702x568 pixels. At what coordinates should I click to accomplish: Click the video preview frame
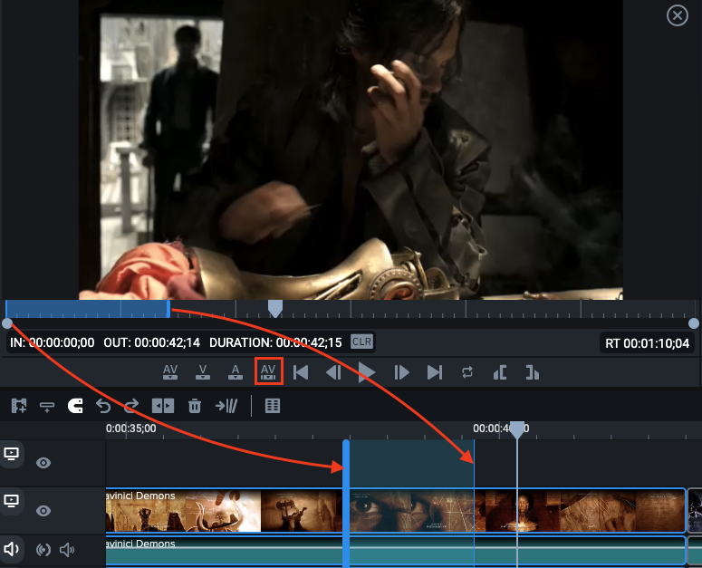351,149
